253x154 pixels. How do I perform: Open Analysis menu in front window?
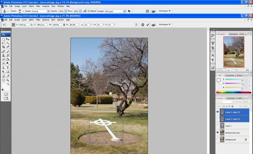(46, 20)
